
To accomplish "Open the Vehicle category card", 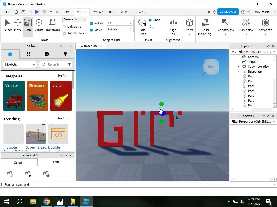I will (14, 96).
